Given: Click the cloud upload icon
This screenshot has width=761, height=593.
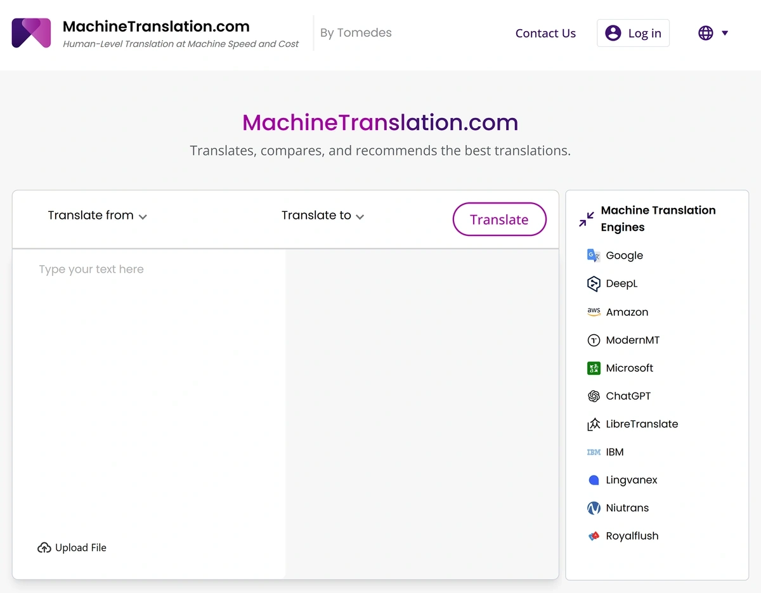Looking at the screenshot, I should pos(44,547).
